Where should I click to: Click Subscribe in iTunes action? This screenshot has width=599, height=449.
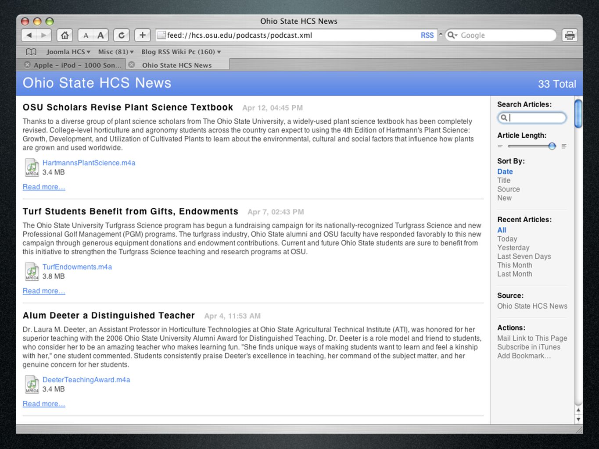529,347
